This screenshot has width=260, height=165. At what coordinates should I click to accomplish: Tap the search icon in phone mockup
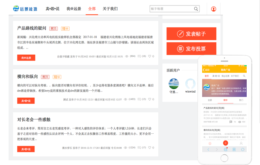click(244, 76)
